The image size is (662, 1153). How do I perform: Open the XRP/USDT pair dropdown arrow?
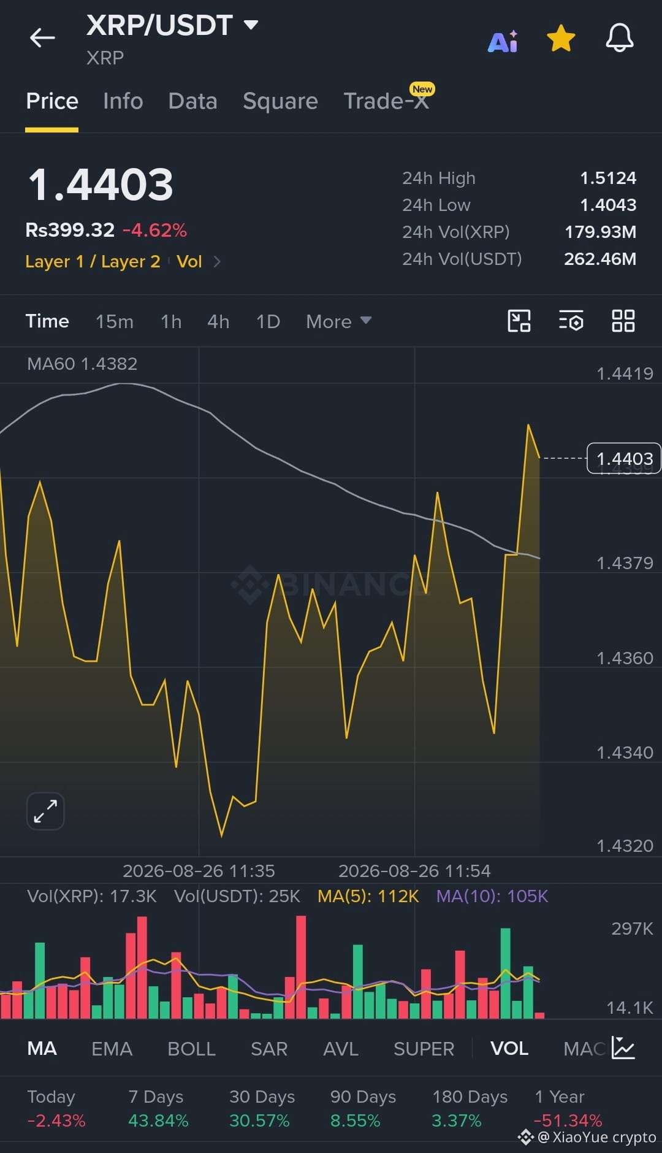pyautogui.click(x=251, y=25)
